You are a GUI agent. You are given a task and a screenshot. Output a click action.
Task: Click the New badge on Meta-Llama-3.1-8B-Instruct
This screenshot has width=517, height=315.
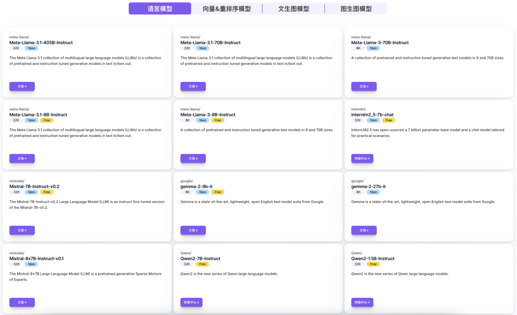click(x=32, y=120)
